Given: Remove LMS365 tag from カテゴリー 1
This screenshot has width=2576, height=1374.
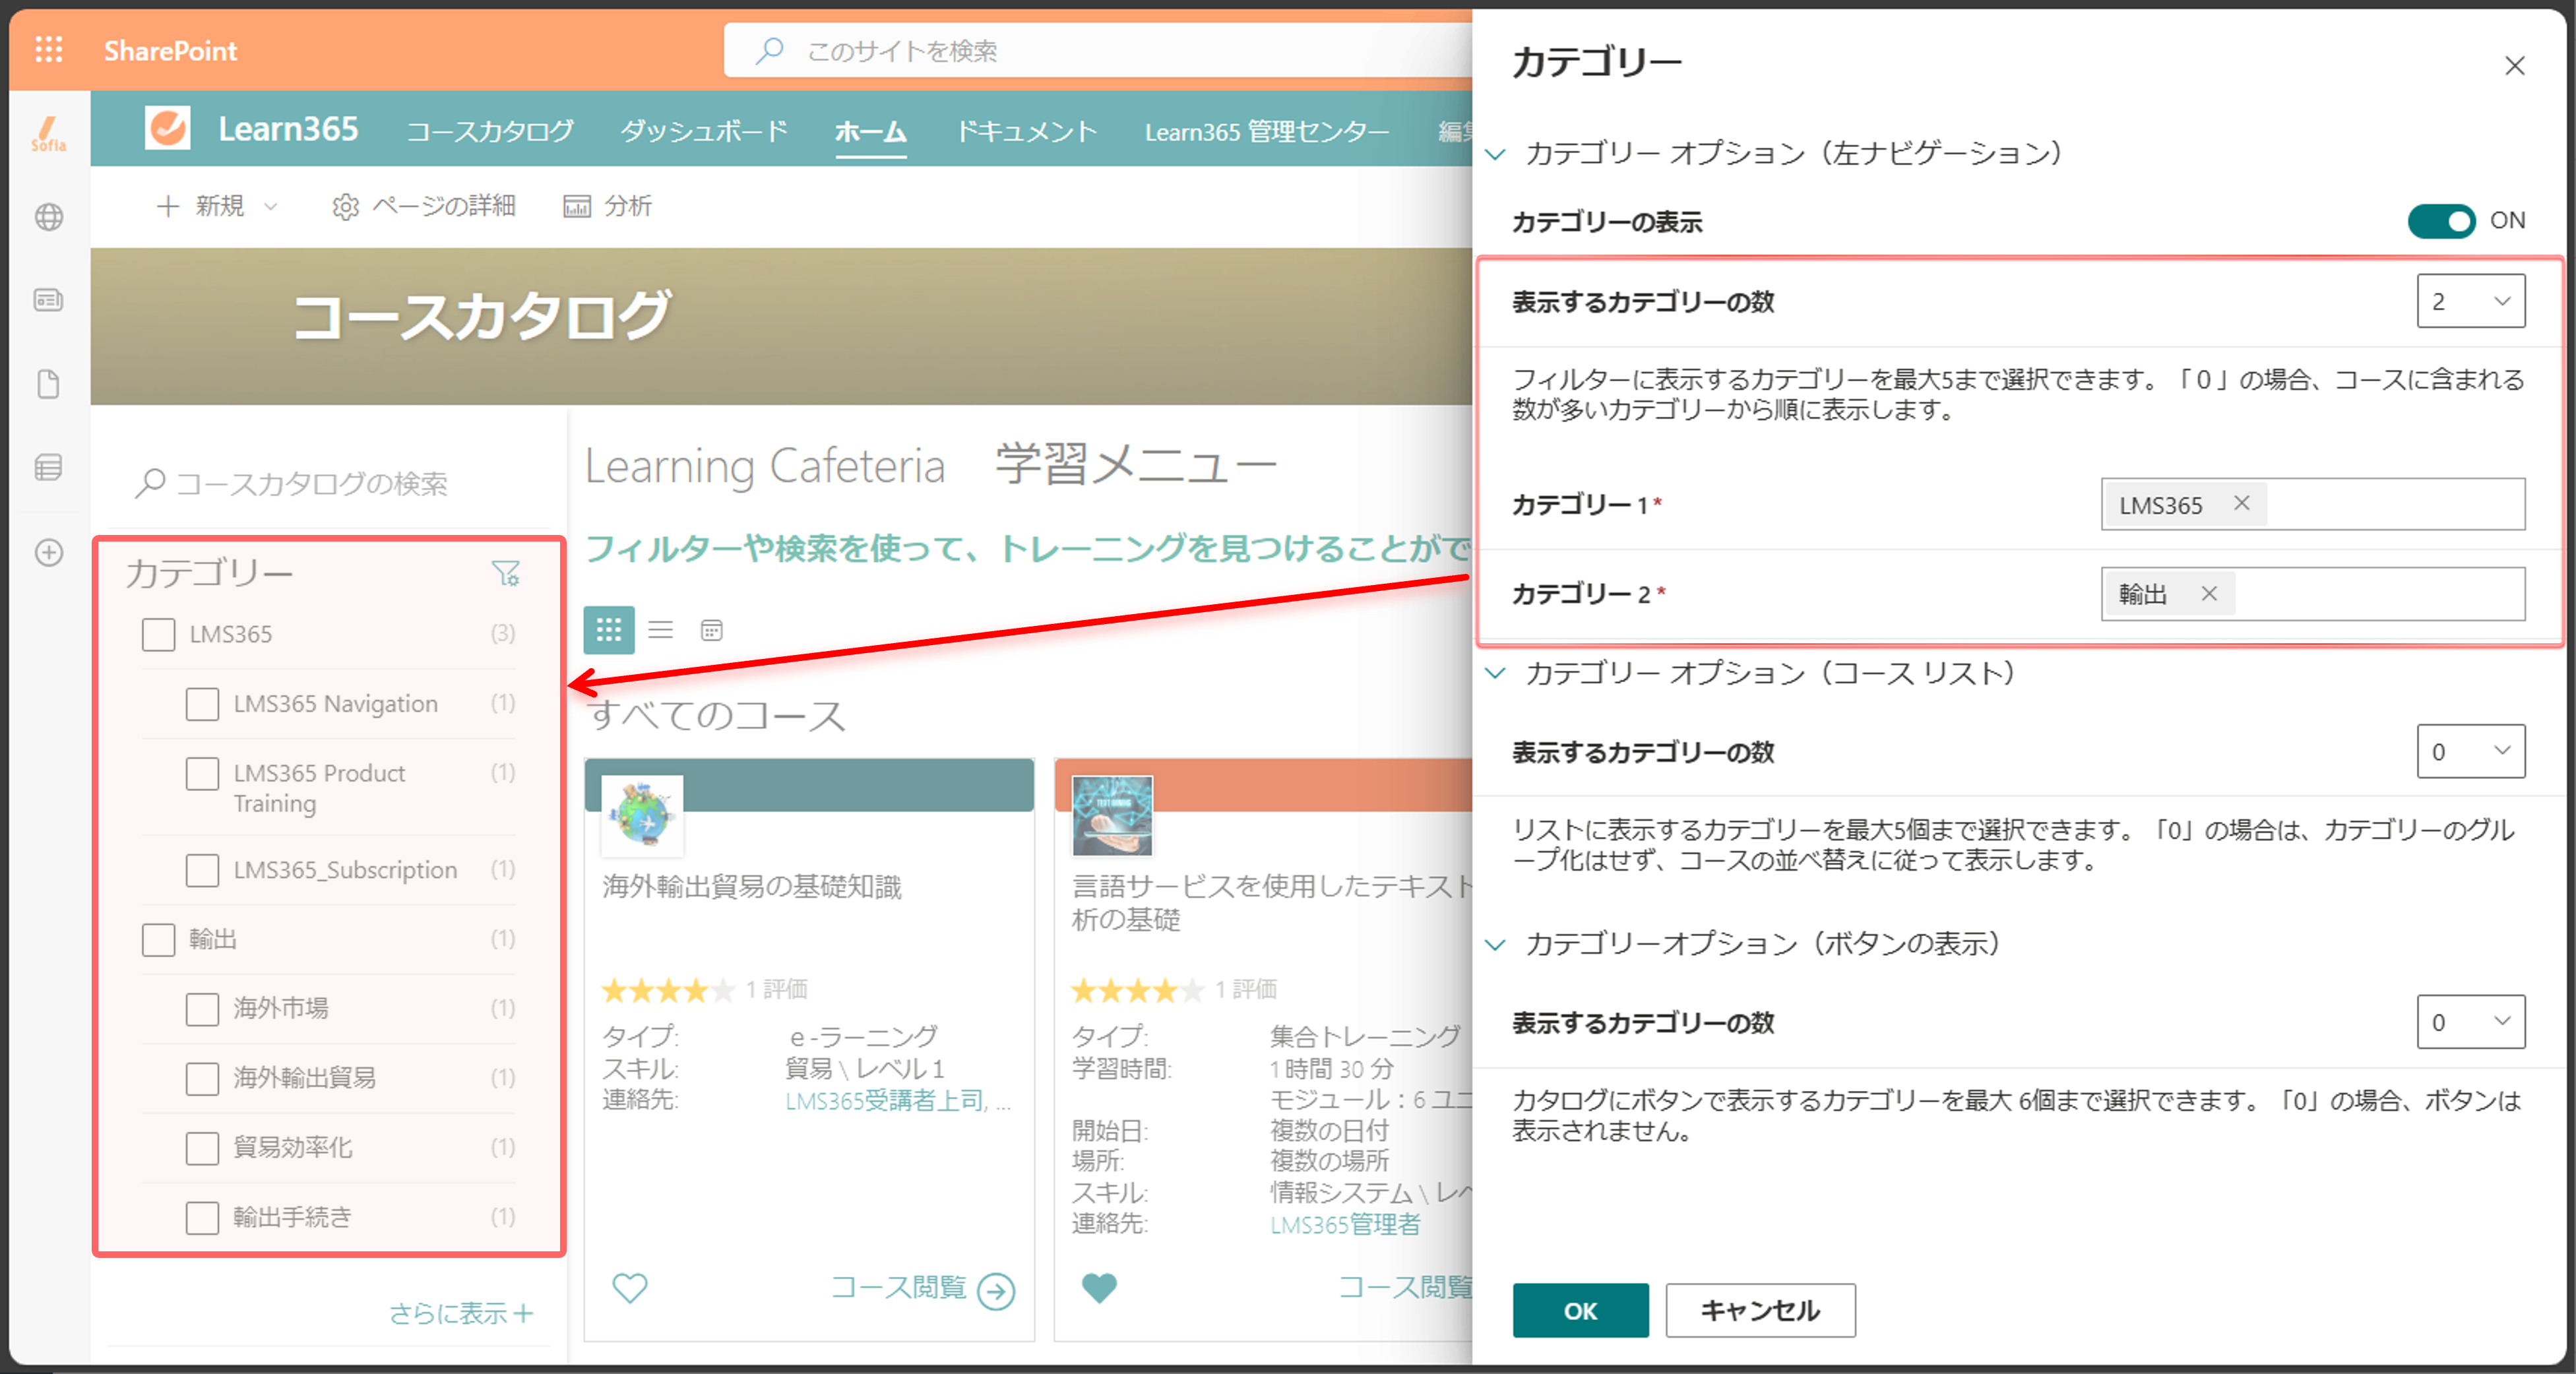Looking at the screenshot, I should point(2242,503).
